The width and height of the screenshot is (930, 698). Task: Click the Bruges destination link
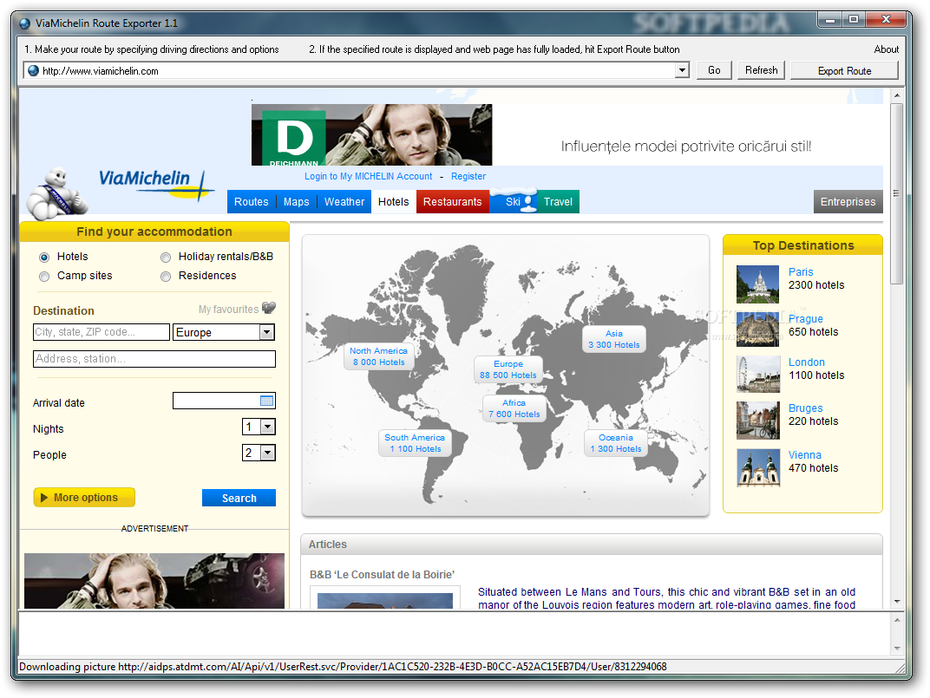(x=805, y=408)
